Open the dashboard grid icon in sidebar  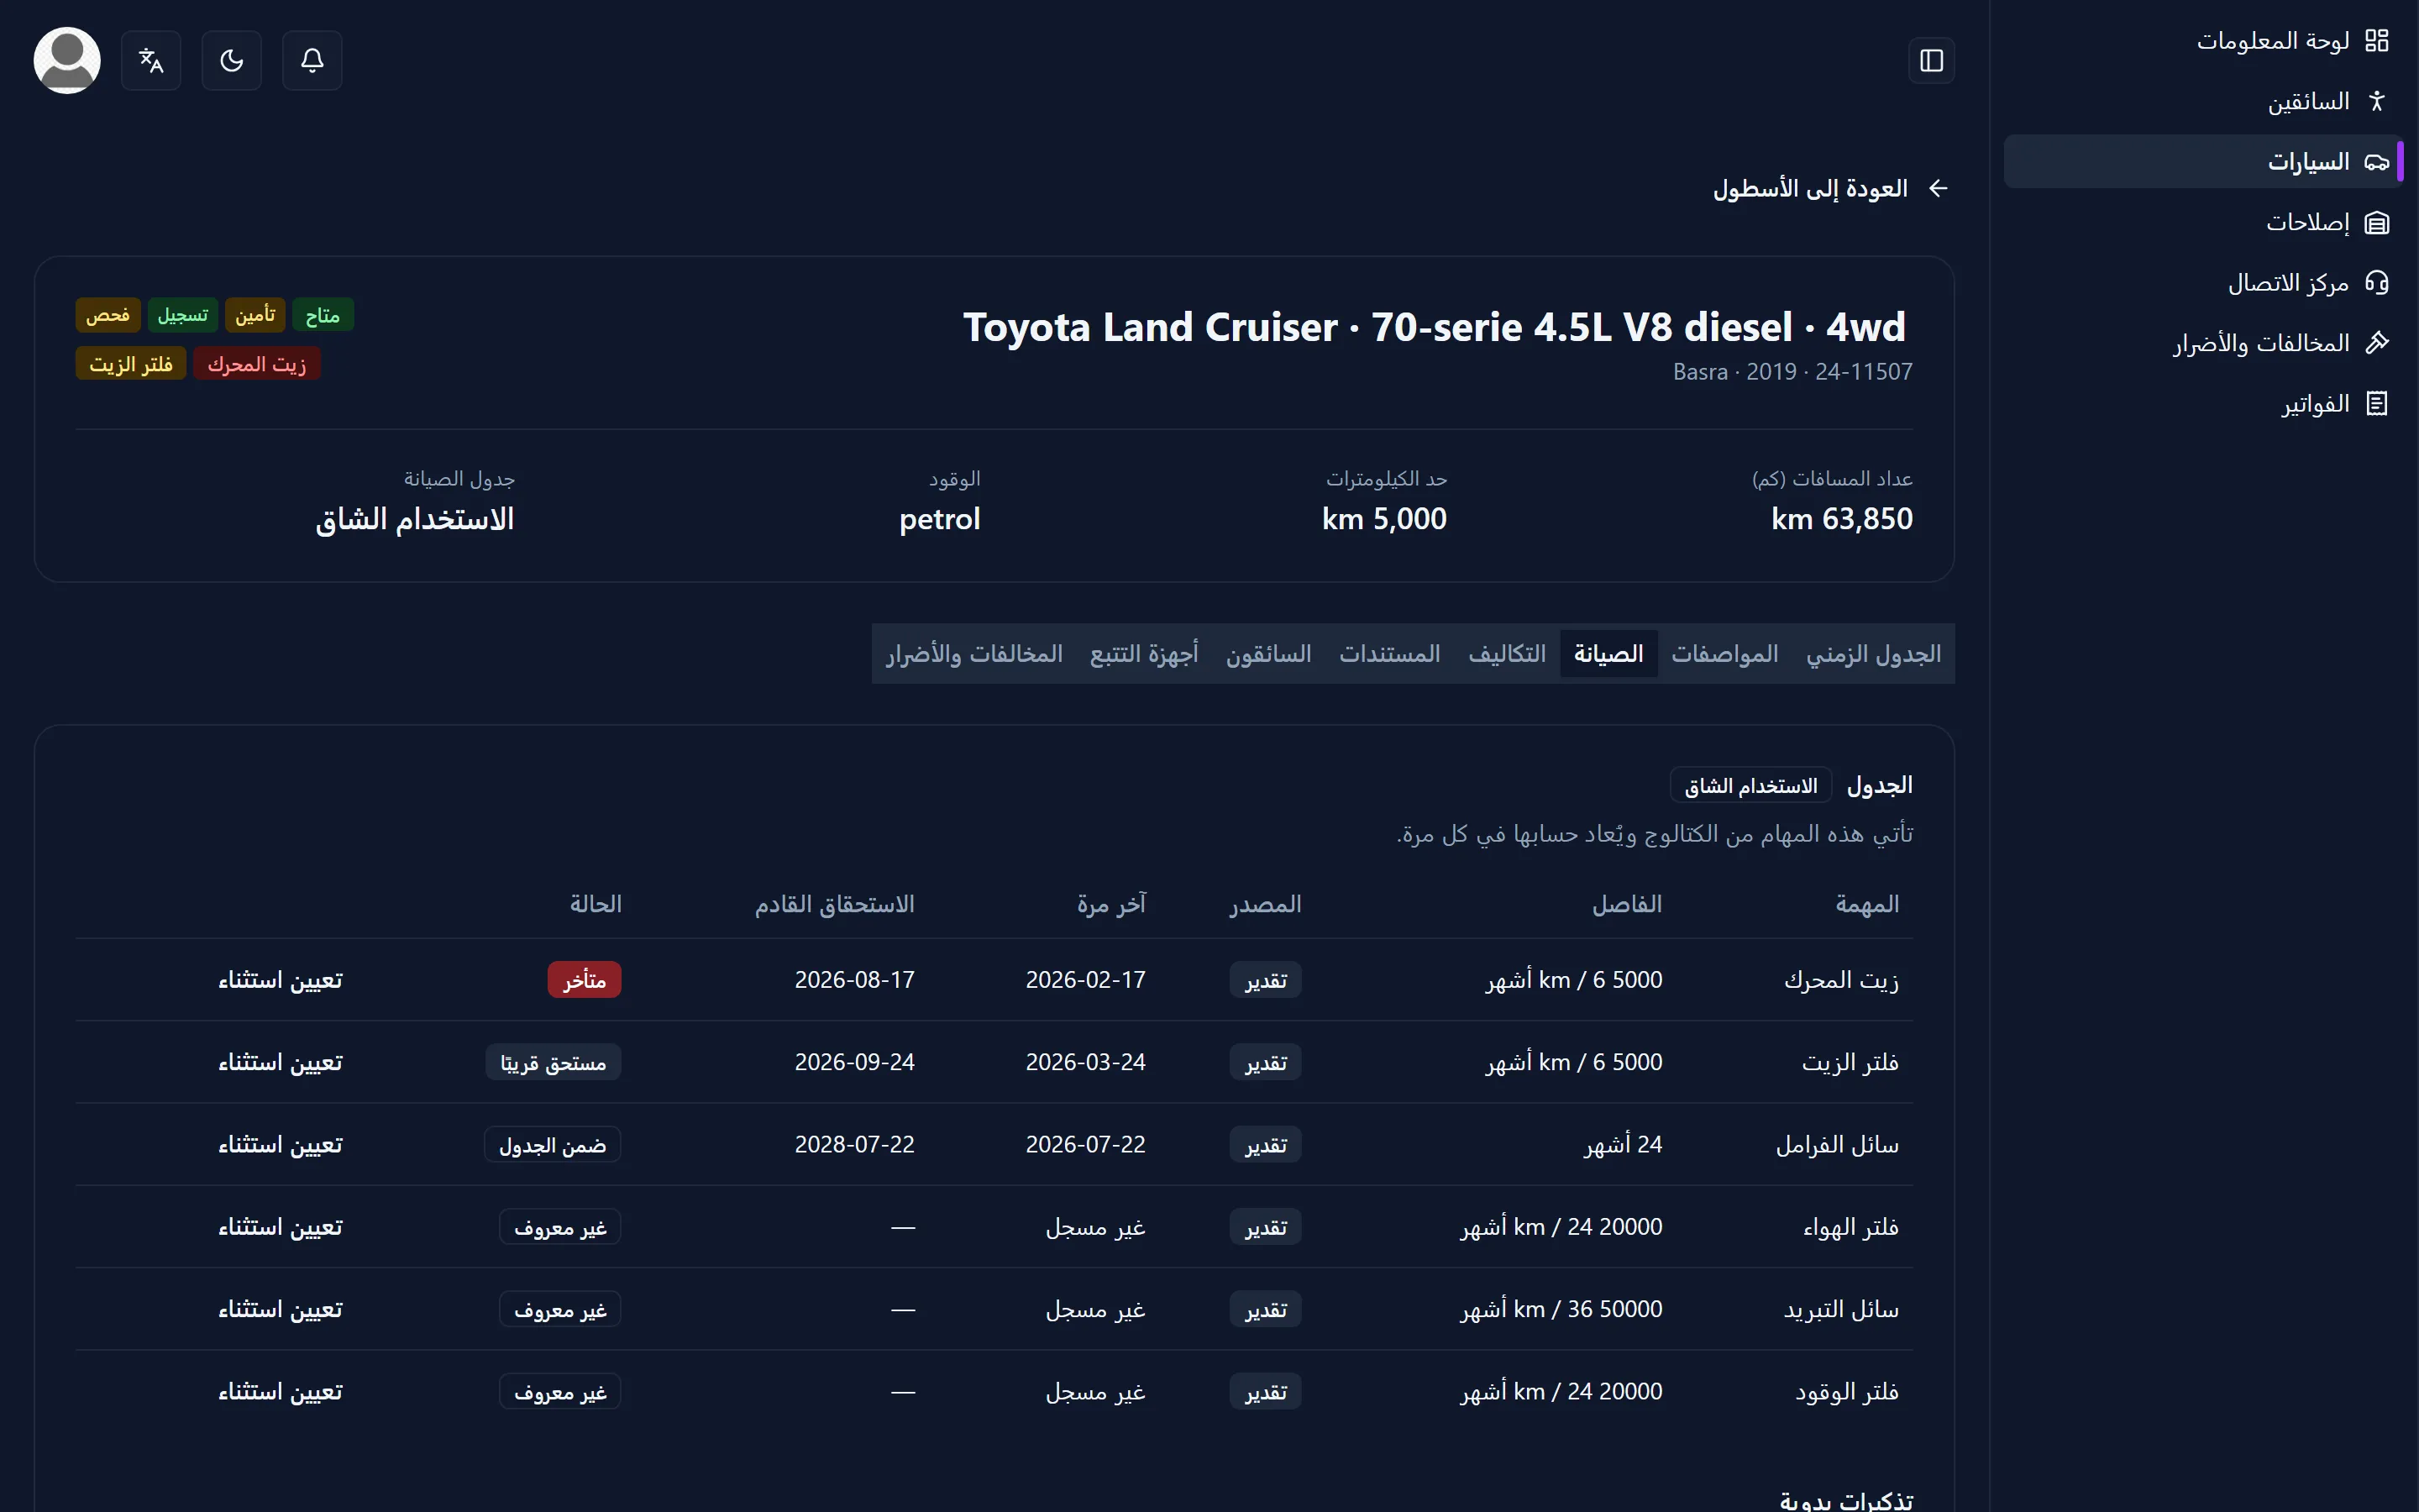(2376, 41)
